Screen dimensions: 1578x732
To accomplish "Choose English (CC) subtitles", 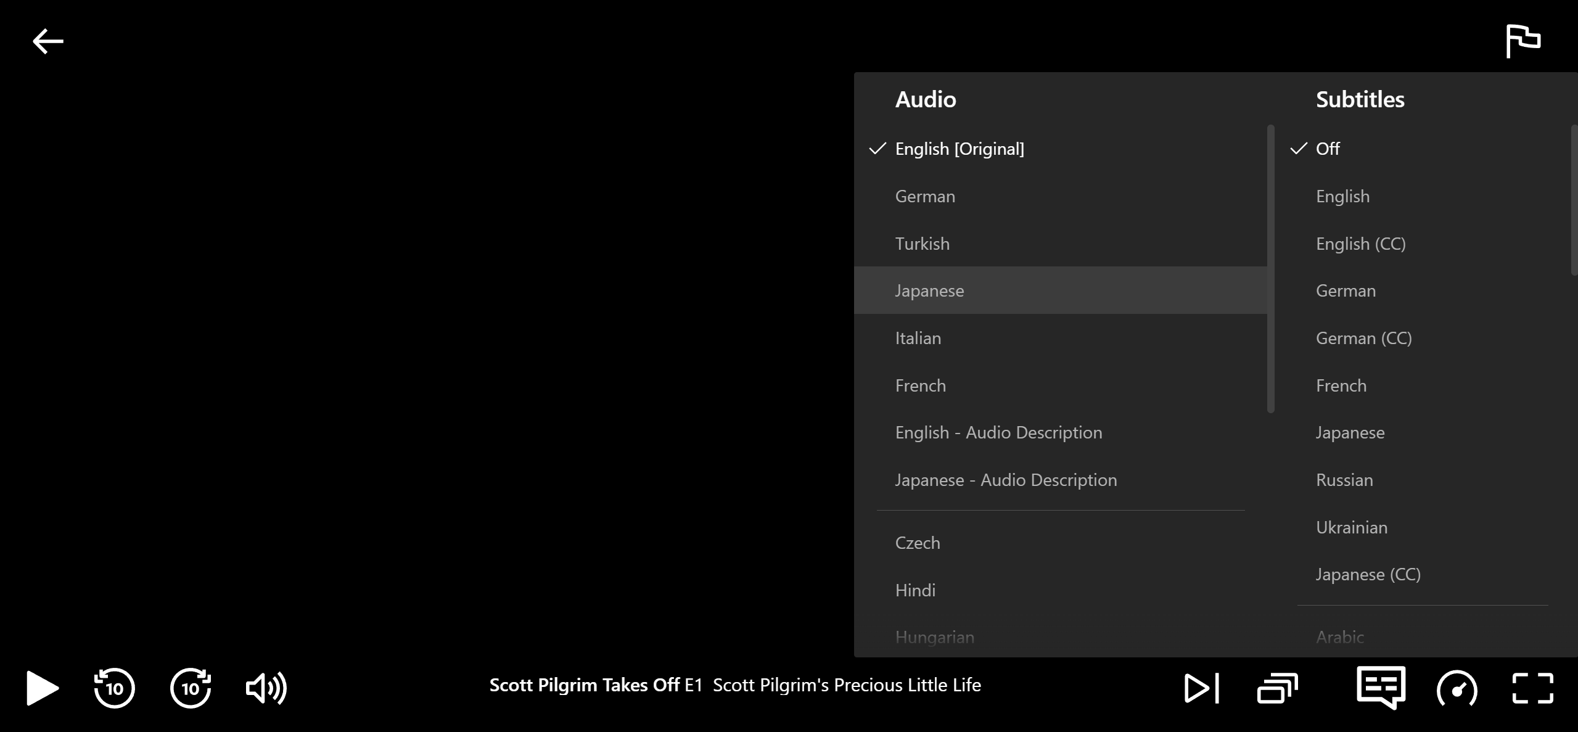I will point(1360,244).
